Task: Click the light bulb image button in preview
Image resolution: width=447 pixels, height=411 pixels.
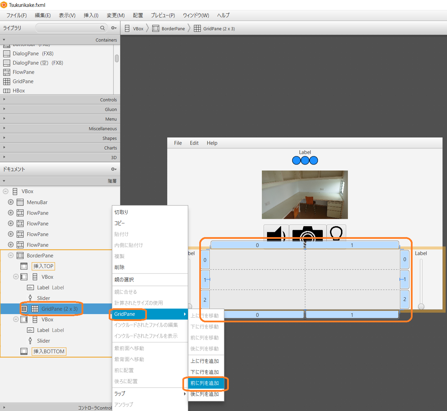Action: point(336,233)
